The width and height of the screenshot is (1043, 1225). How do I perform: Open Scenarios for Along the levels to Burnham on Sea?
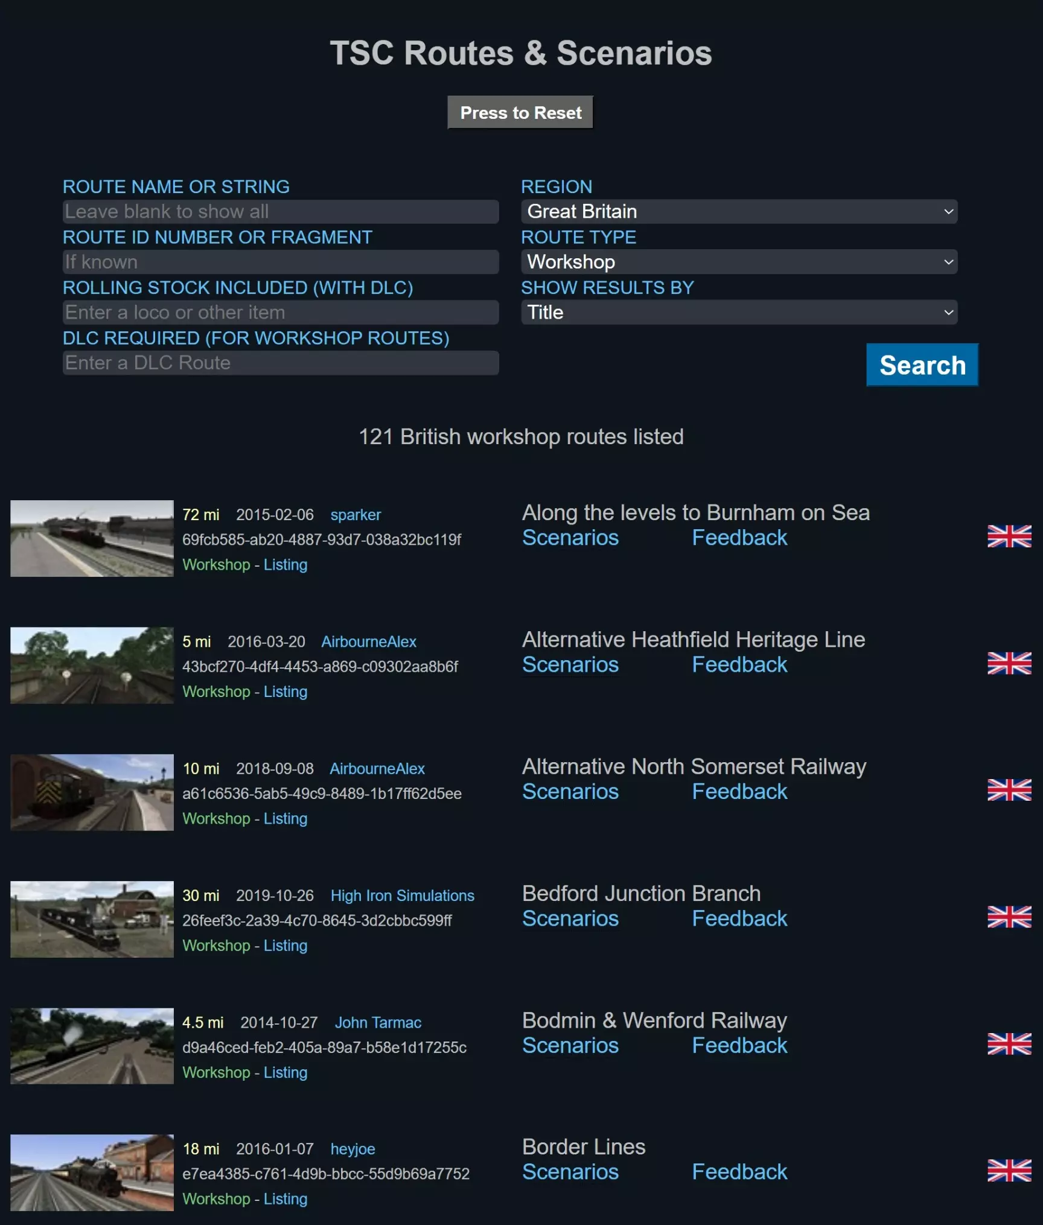pyautogui.click(x=570, y=538)
